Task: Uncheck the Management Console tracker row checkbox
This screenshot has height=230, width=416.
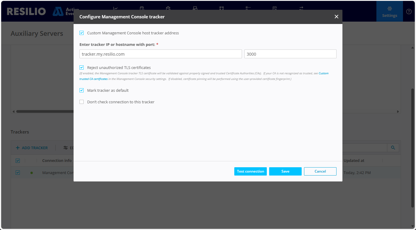Action: pyautogui.click(x=18, y=173)
